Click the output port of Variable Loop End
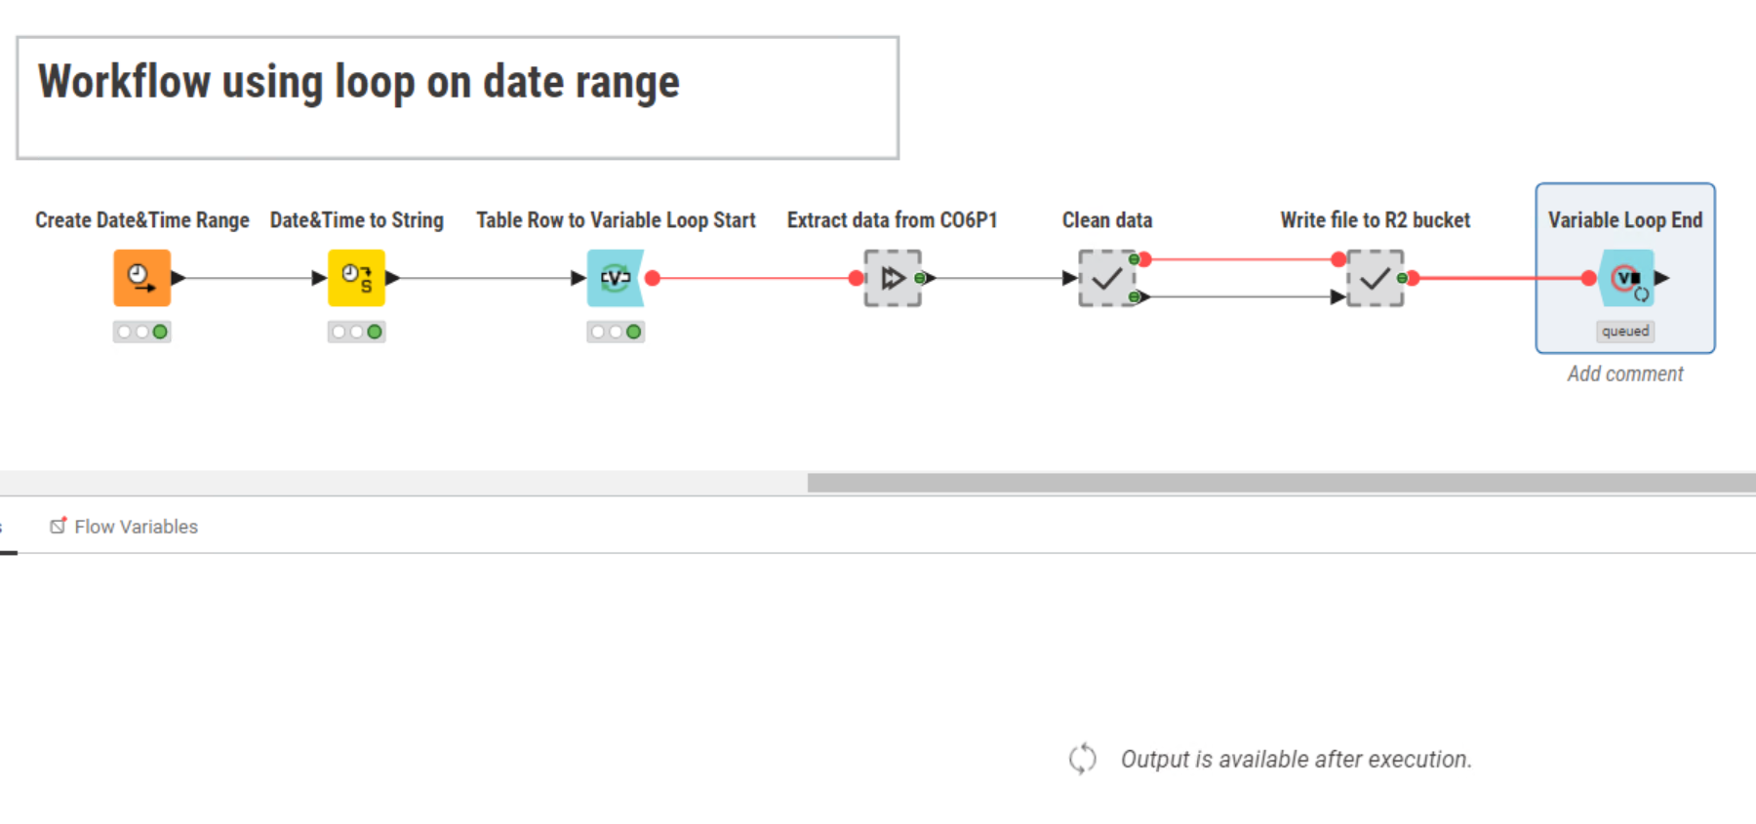1756x824 pixels. [1662, 278]
